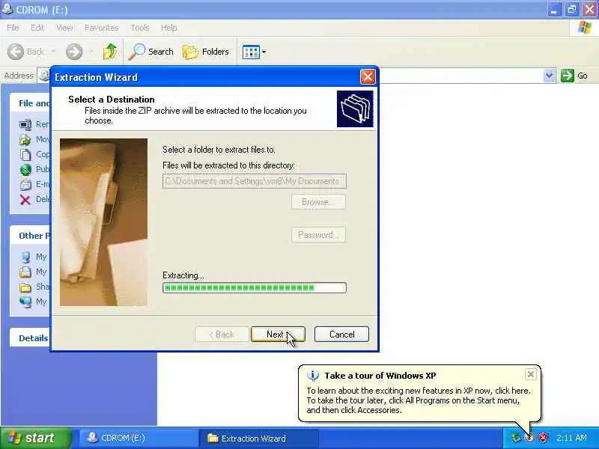
Task: Open the Edit menu
Action: point(37,28)
